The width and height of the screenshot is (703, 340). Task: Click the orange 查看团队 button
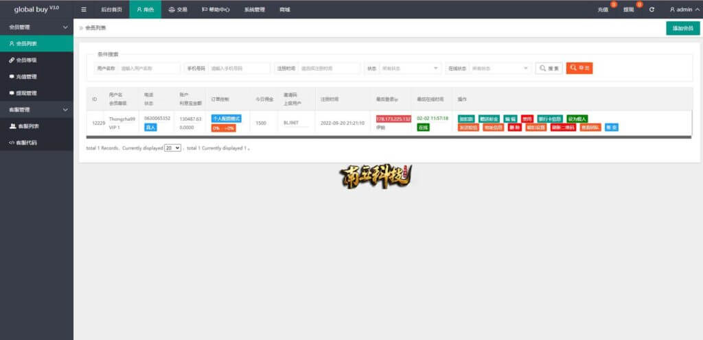tap(590, 127)
